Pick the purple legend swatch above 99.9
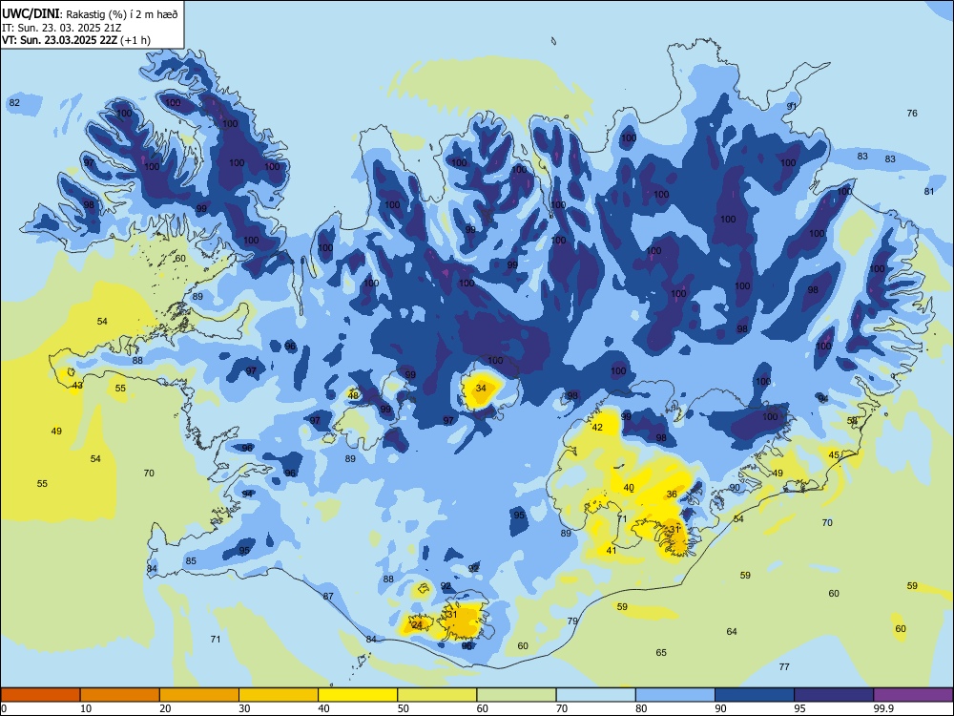 pyautogui.click(x=913, y=695)
